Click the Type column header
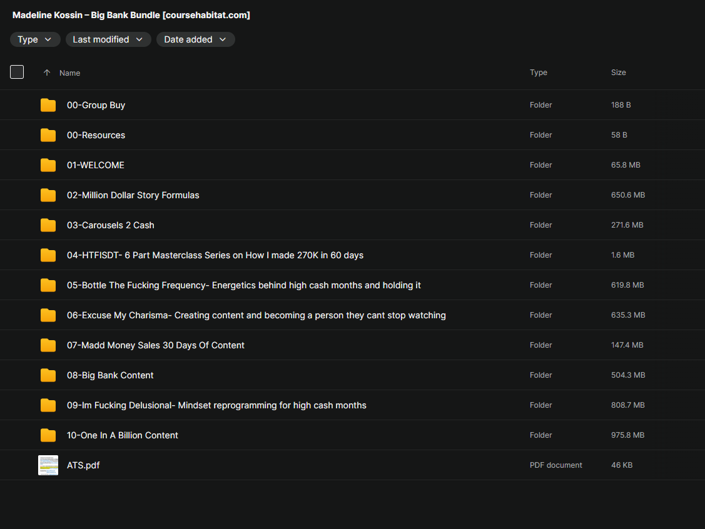Image resolution: width=705 pixels, height=529 pixels. pyautogui.click(x=538, y=73)
